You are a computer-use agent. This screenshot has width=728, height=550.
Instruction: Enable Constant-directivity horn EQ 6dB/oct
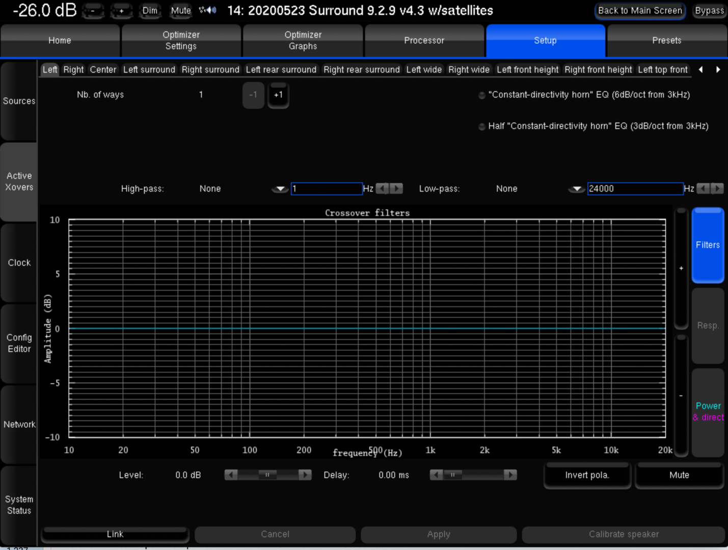click(x=481, y=95)
